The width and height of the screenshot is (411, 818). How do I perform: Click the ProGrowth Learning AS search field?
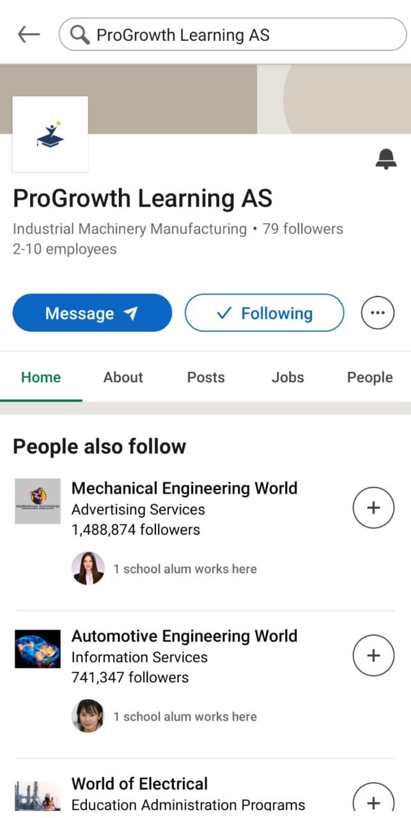click(243, 35)
